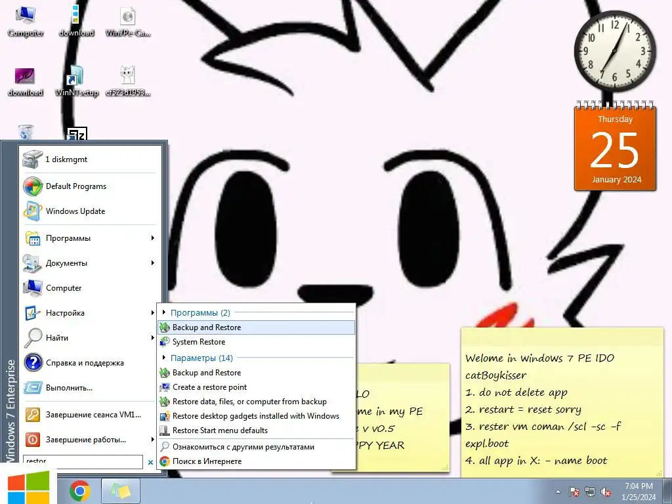Click the Настройка settings icon
The image size is (672, 504).
[x=33, y=313]
